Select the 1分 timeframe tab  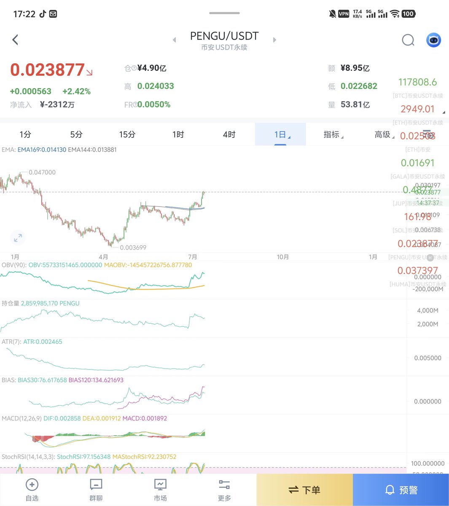point(25,135)
